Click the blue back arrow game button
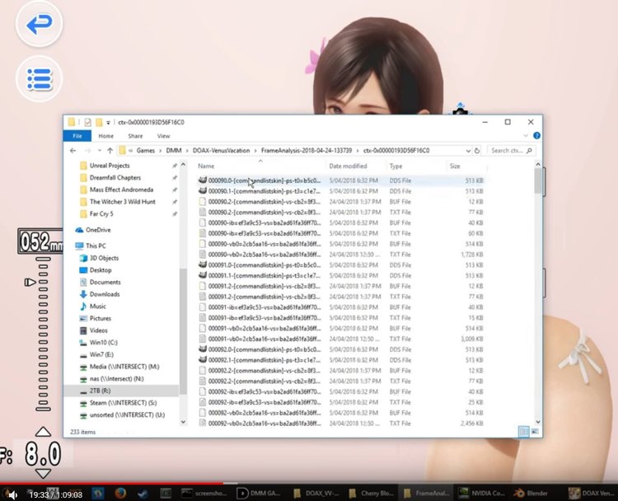Viewport: 618px width, 501px height. pos(39,25)
